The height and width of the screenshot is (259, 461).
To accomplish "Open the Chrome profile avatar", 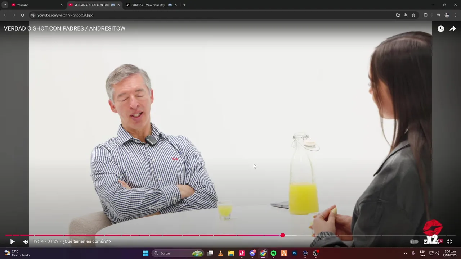I will coord(447,15).
